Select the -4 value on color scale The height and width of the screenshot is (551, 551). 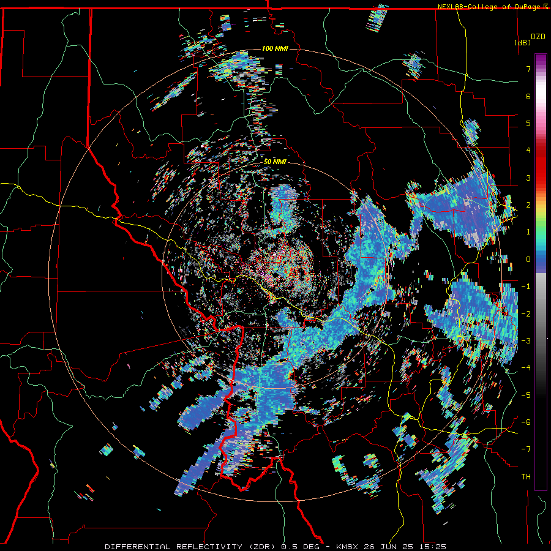pos(526,368)
